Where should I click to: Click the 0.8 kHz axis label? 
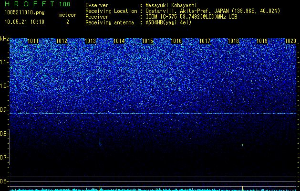click(x=4, y=134)
